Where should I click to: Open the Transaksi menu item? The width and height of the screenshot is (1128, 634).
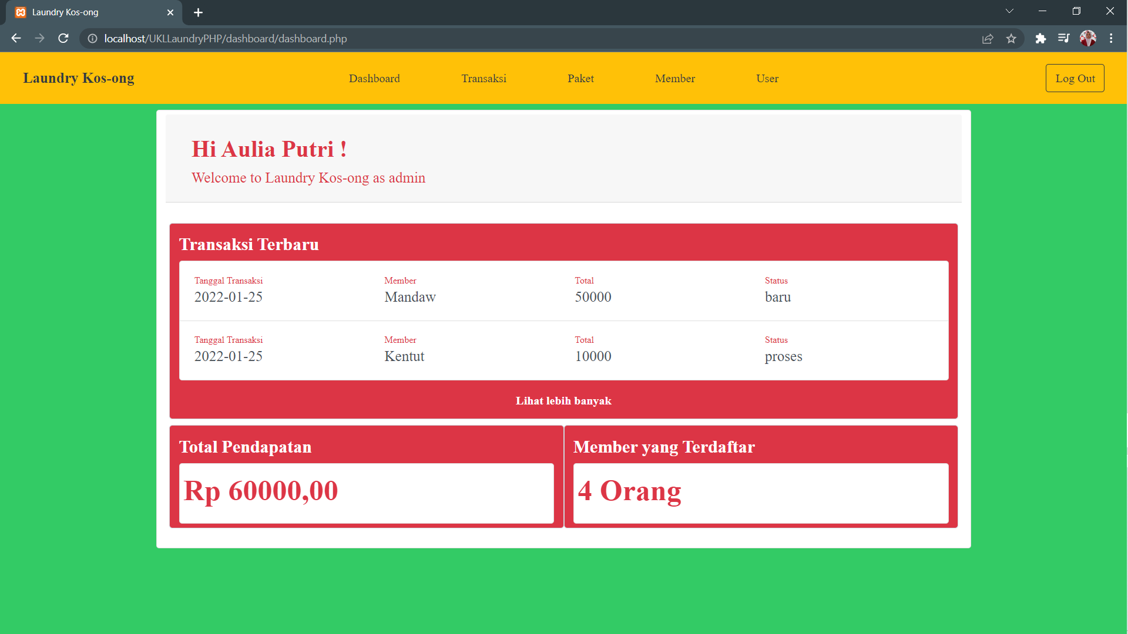click(484, 78)
